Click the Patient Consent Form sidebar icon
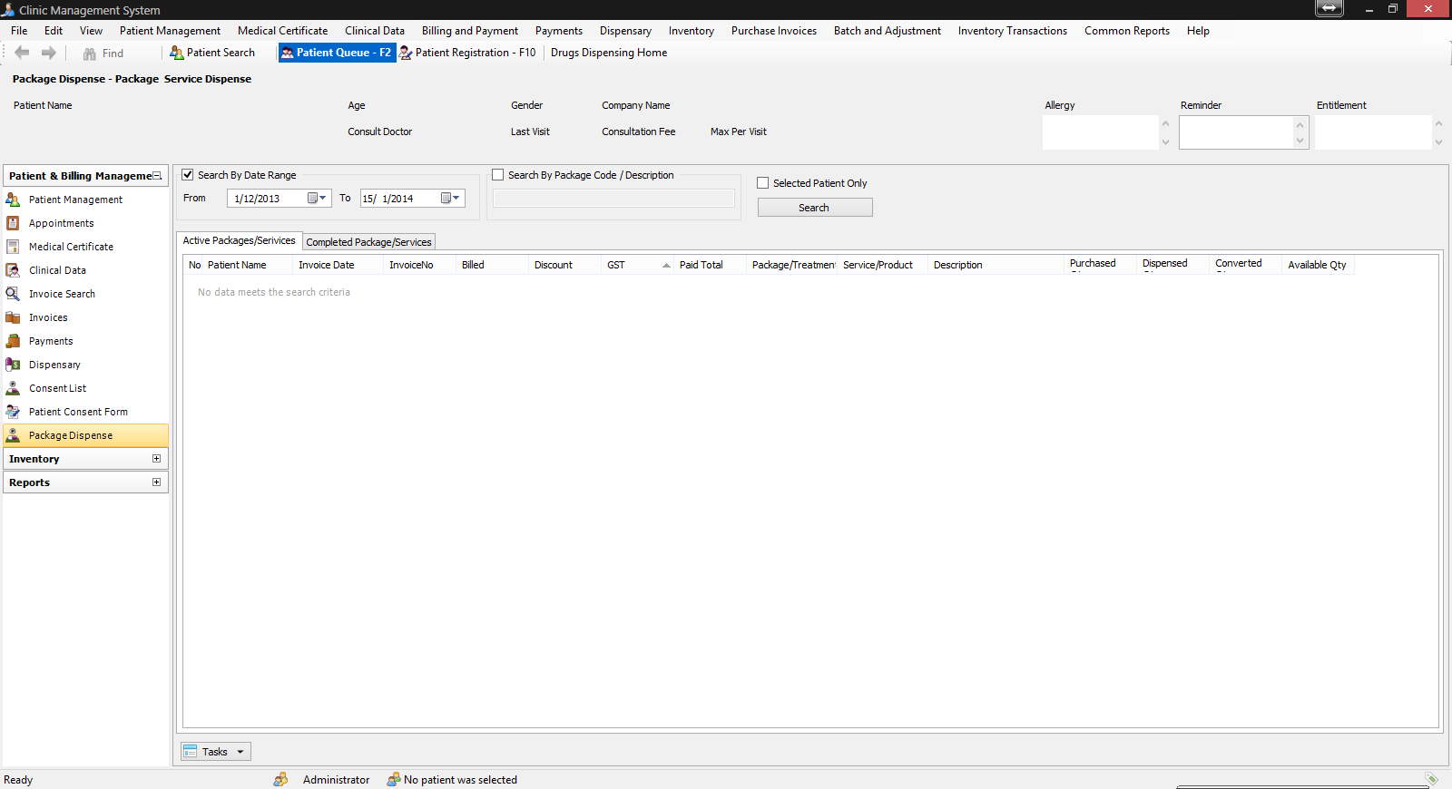Image resolution: width=1452 pixels, height=789 pixels. click(x=13, y=412)
